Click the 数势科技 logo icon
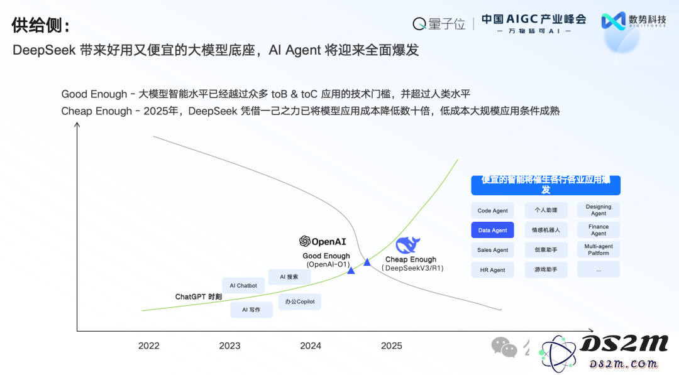 tap(614, 21)
